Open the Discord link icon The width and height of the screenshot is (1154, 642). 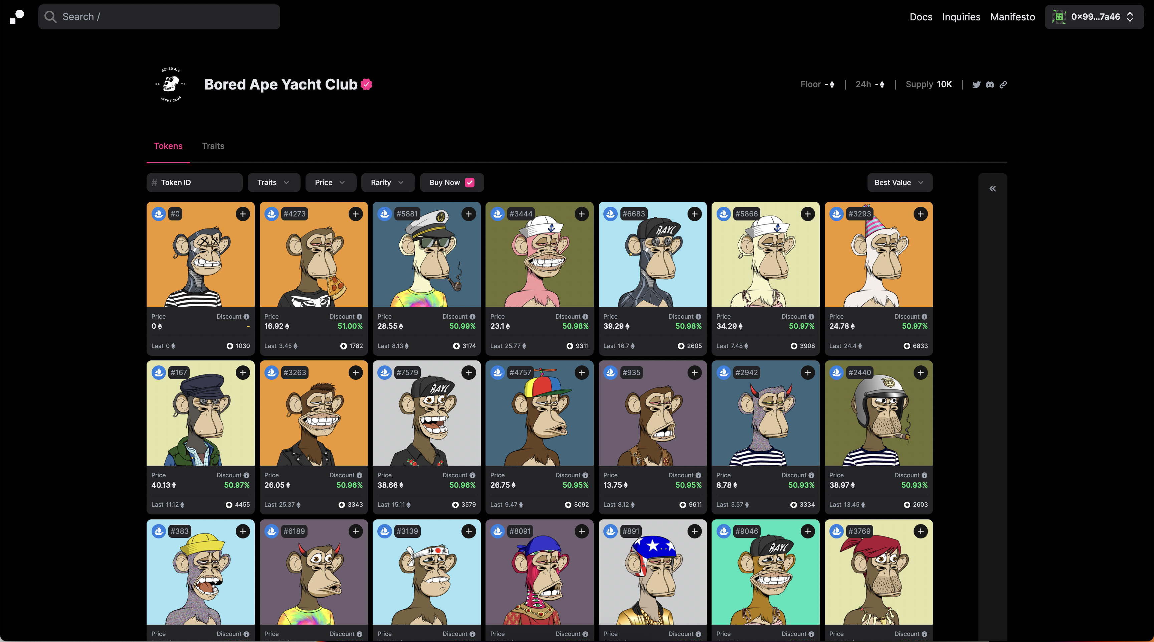point(990,85)
